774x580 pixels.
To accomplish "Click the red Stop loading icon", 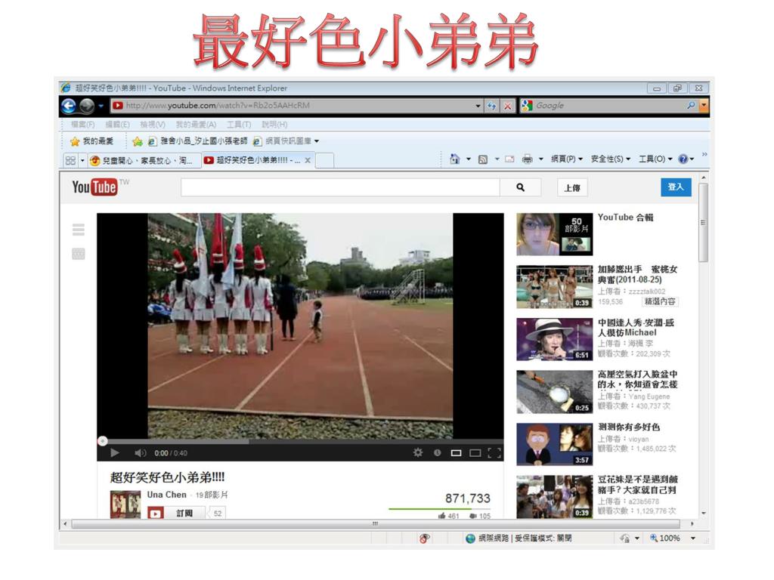I will pyautogui.click(x=507, y=106).
